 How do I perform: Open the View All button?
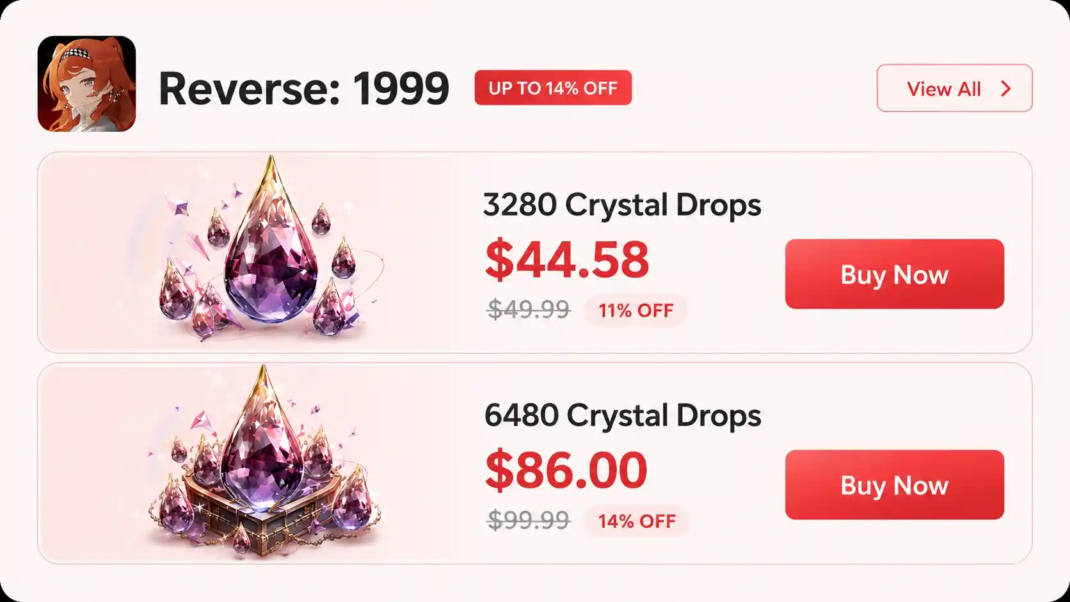(954, 88)
